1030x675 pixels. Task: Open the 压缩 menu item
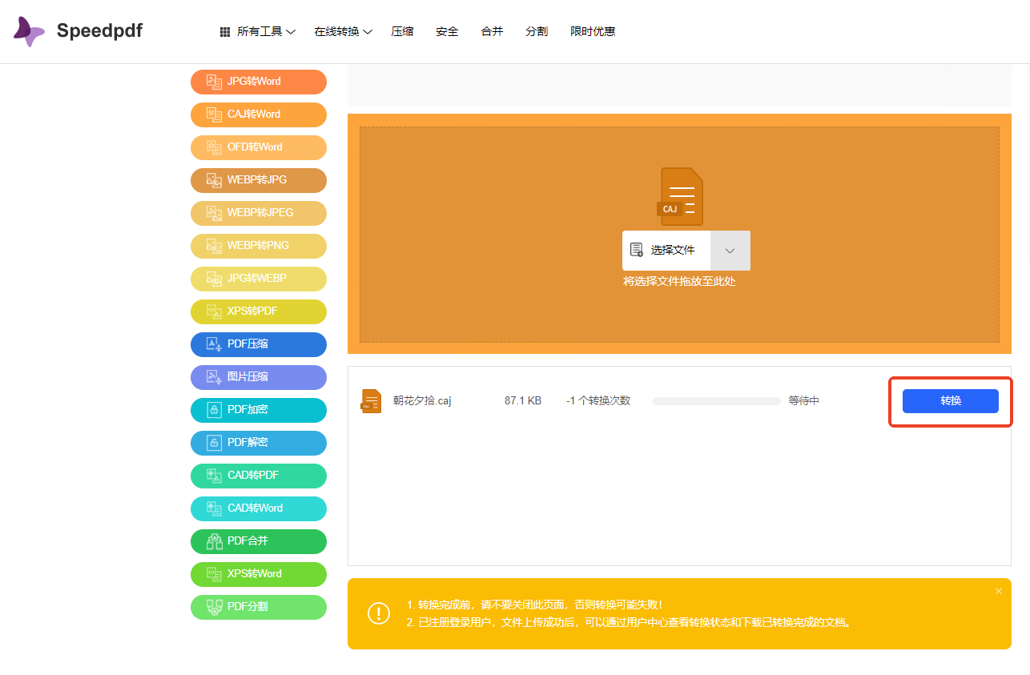[x=402, y=32]
